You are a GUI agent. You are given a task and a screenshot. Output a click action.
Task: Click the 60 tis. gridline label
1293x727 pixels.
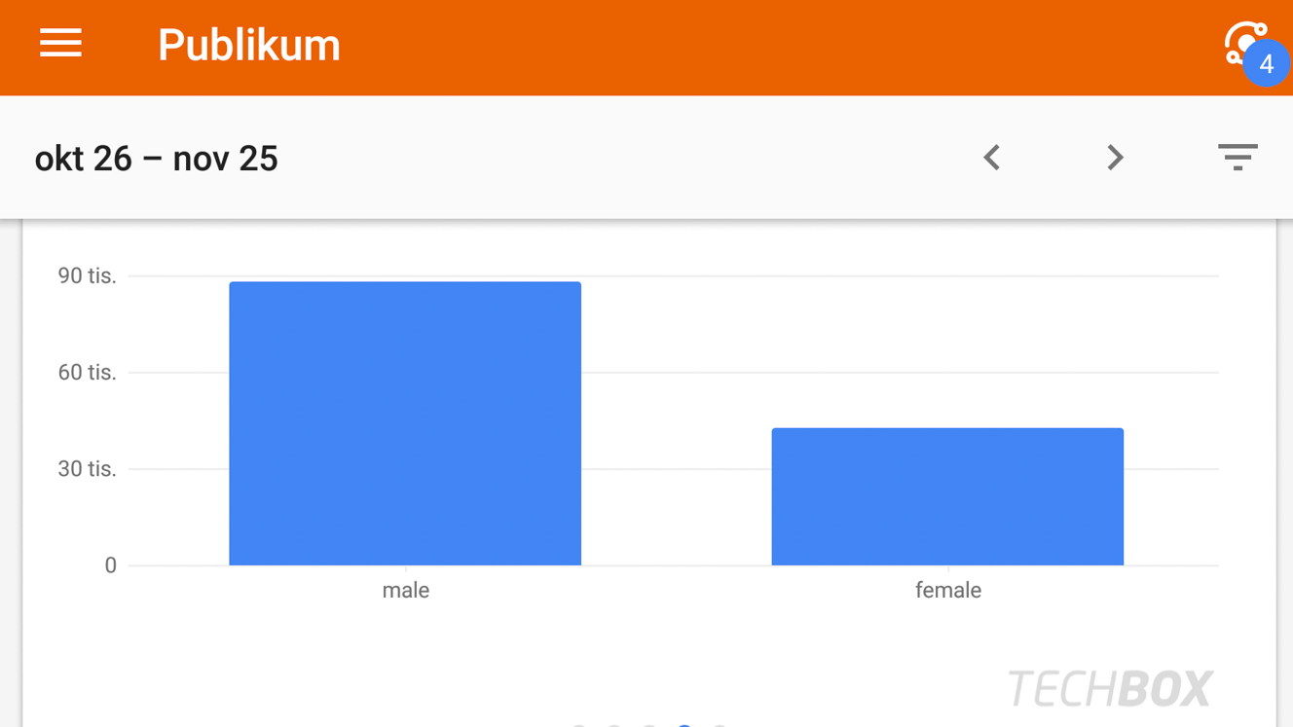(87, 373)
